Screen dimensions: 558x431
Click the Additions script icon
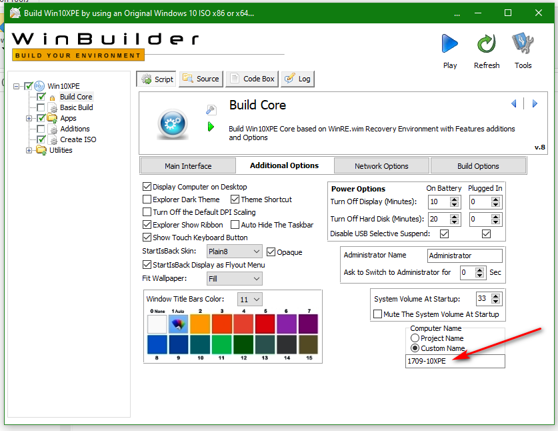pos(53,129)
